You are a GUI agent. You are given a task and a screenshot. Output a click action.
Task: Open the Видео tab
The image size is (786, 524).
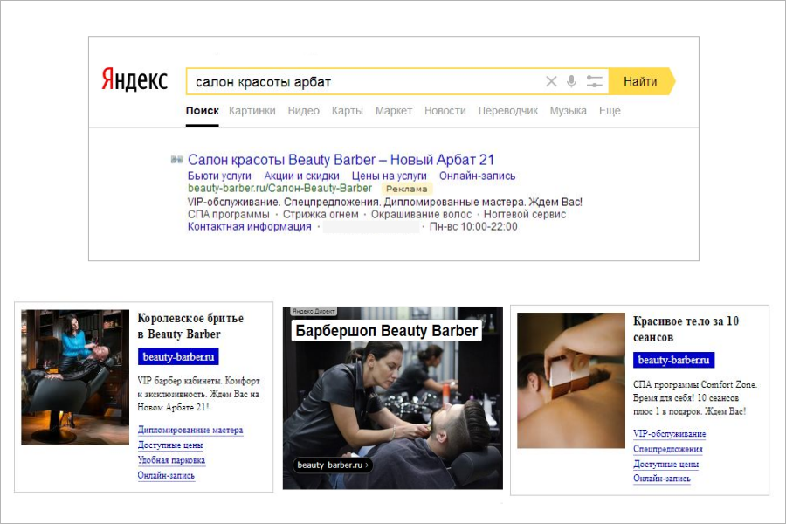[303, 111]
